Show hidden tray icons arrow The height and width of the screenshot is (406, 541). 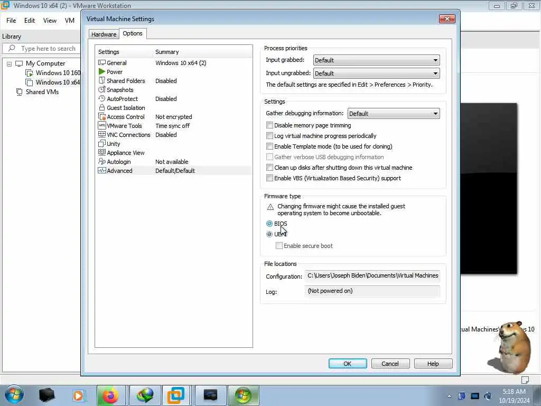[x=449, y=396]
